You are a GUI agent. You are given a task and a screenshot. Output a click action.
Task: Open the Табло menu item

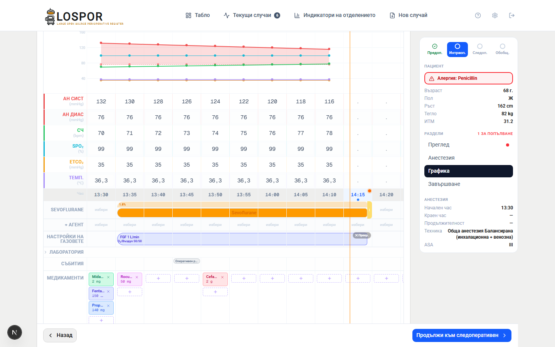[198, 15]
